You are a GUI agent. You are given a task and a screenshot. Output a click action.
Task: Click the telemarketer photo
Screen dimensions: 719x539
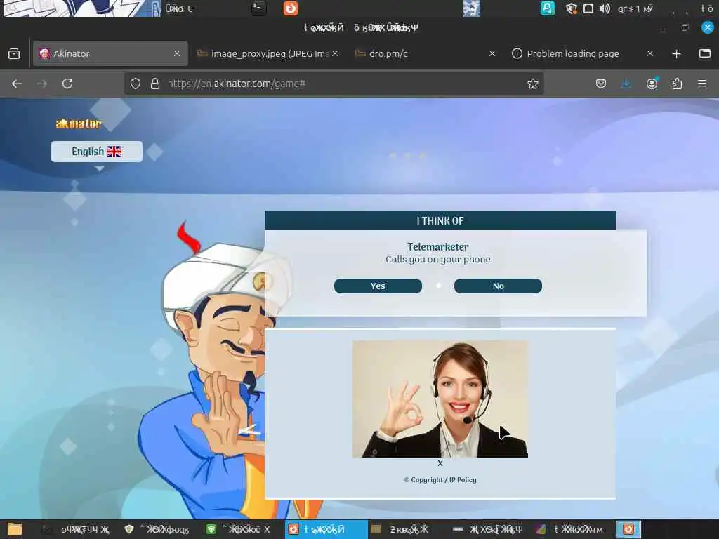[440, 399]
